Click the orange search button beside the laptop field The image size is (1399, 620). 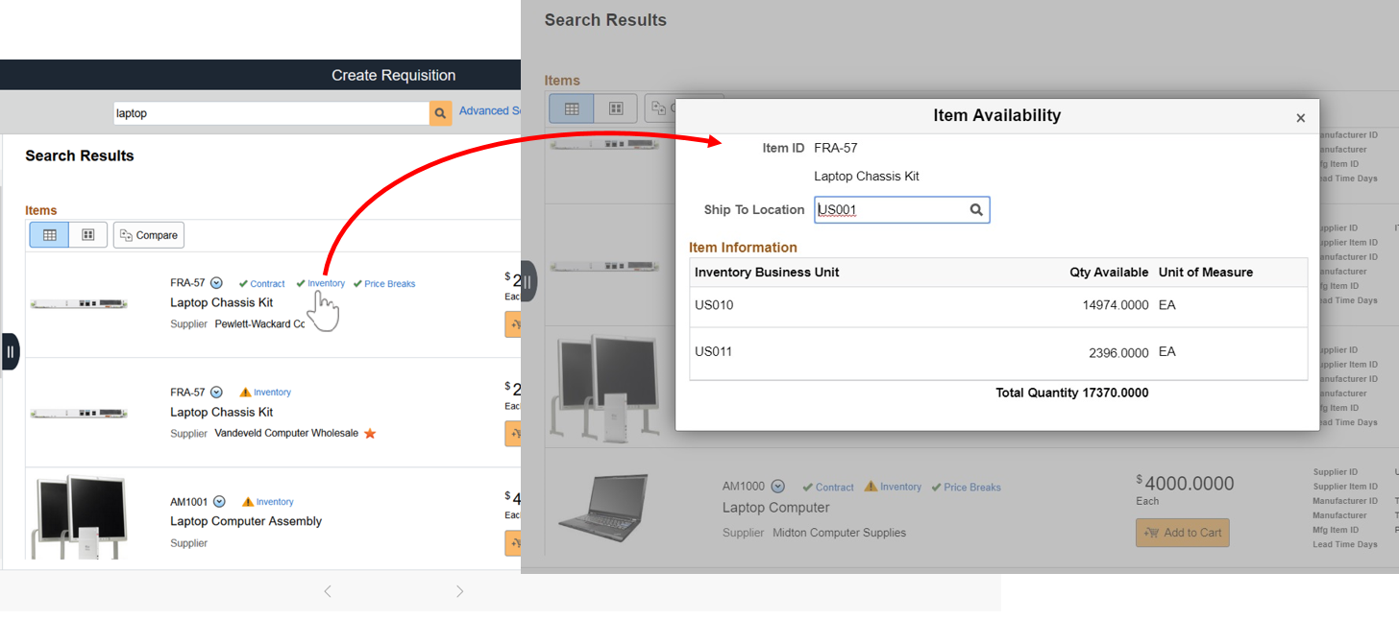[x=440, y=113]
